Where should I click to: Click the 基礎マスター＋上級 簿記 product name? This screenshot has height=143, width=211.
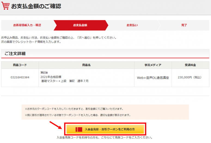pyautogui.click(x=65, y=81)
